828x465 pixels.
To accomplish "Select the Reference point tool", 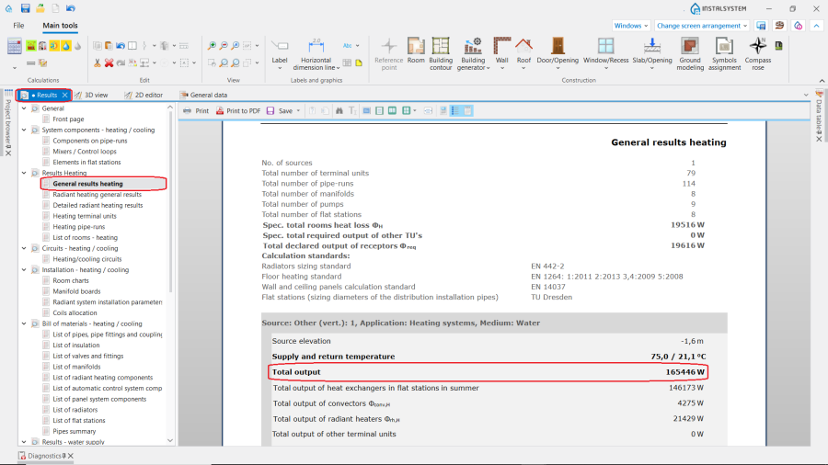I will [x=388, y=53].
